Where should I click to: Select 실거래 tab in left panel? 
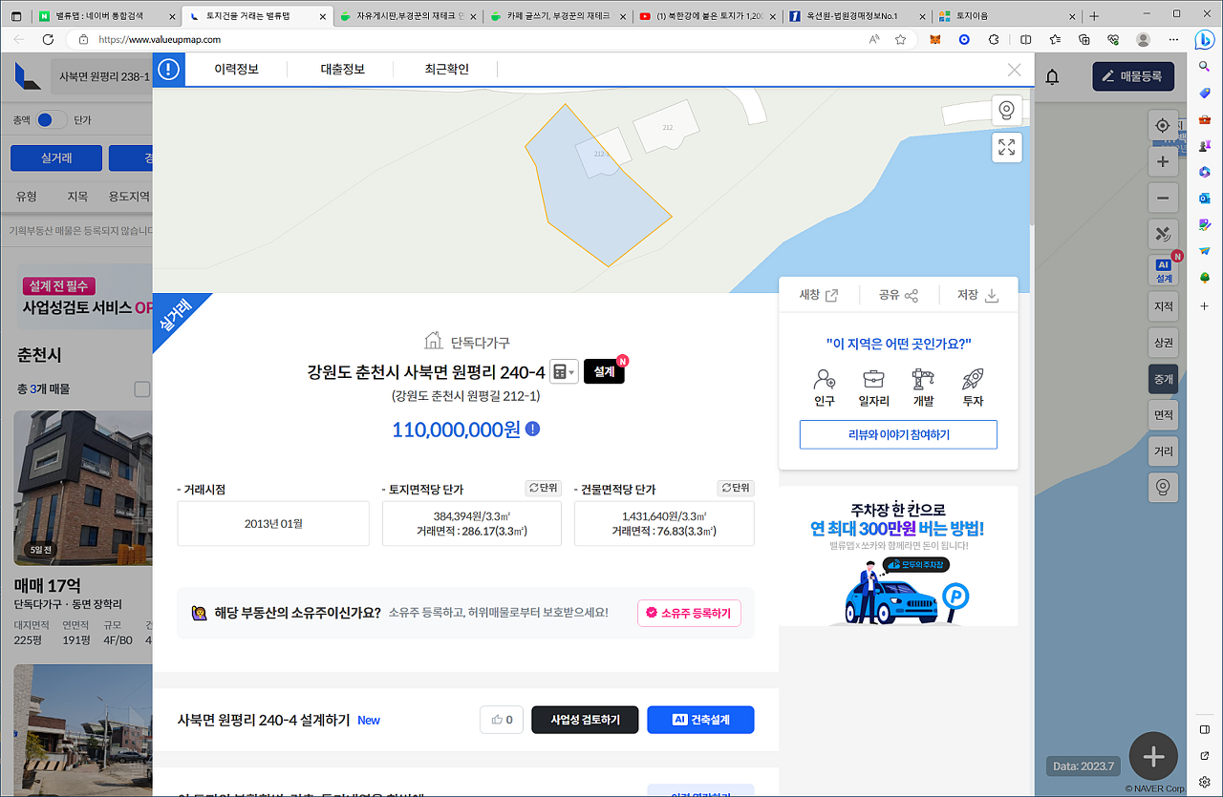click(56, 158)
